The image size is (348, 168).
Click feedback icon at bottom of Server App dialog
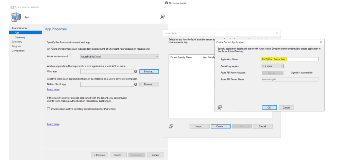(171, 126)
